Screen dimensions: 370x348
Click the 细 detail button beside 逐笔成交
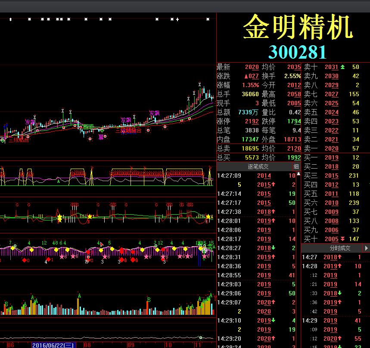click(296, 166)
